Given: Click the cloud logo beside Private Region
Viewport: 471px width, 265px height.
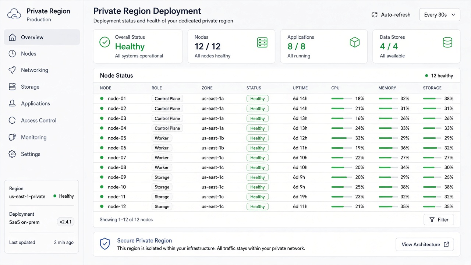Looking at the screenshot, I should click(14, 15).
